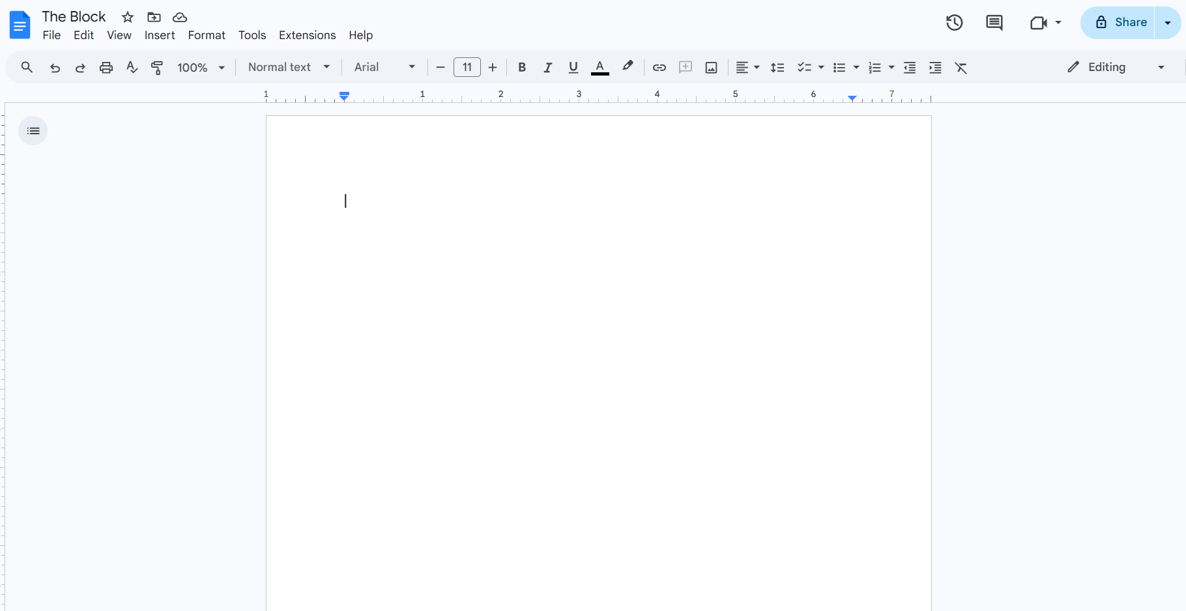1186x611 pixels.
Task: Open the Edit menu
Action: [x=83, y=35]
